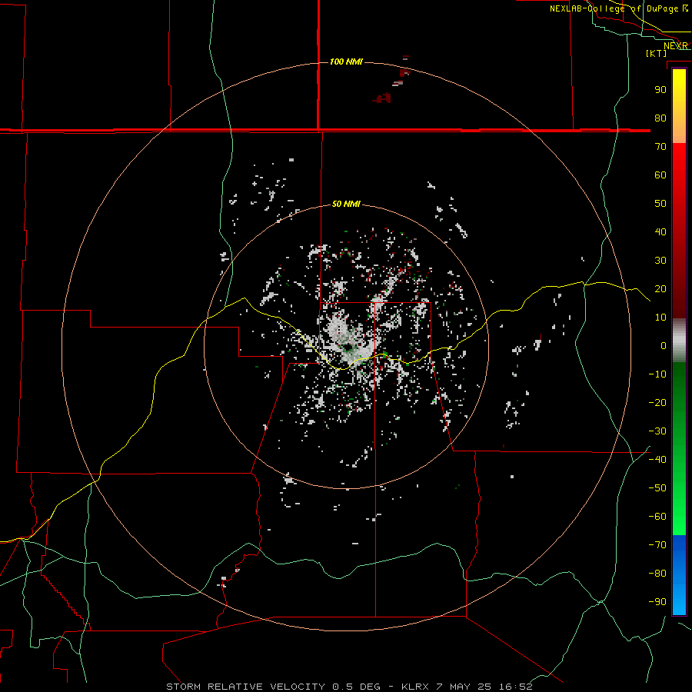Click the -90 color scale value

point(657,601)
